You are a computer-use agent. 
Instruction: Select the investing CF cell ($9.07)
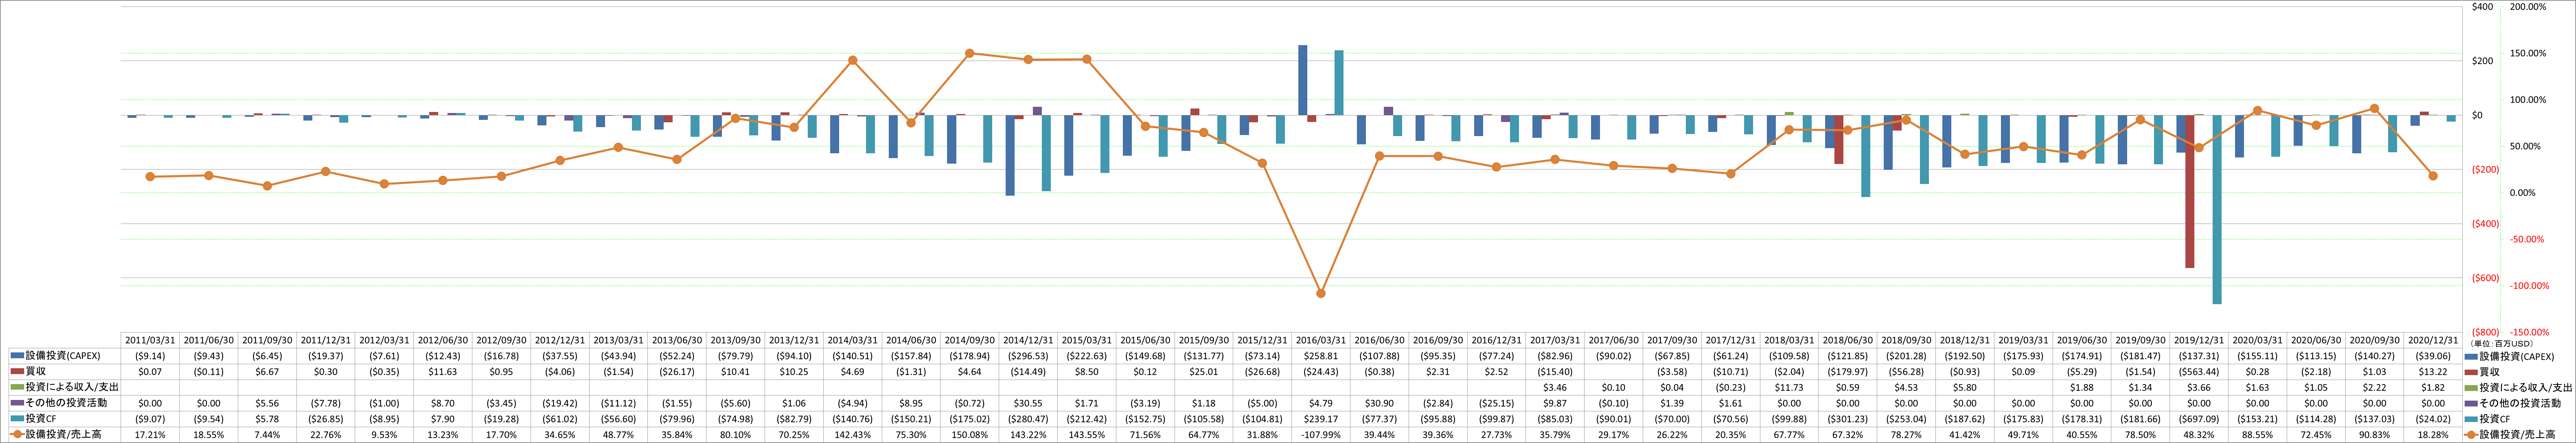[x=150, y=419]
